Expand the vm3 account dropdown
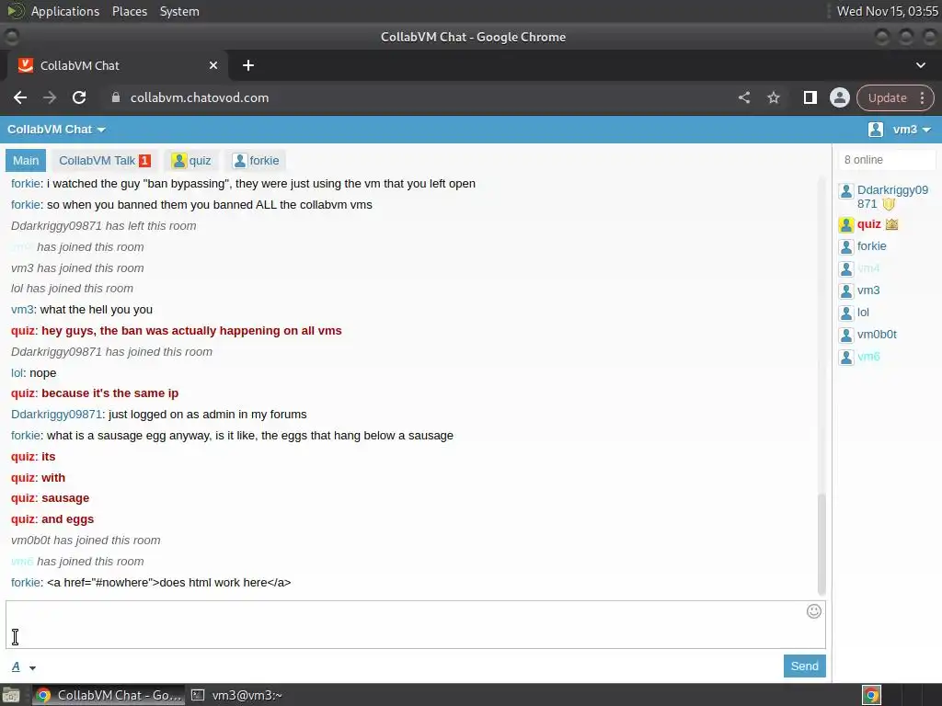942x706 pixels. 912,129
